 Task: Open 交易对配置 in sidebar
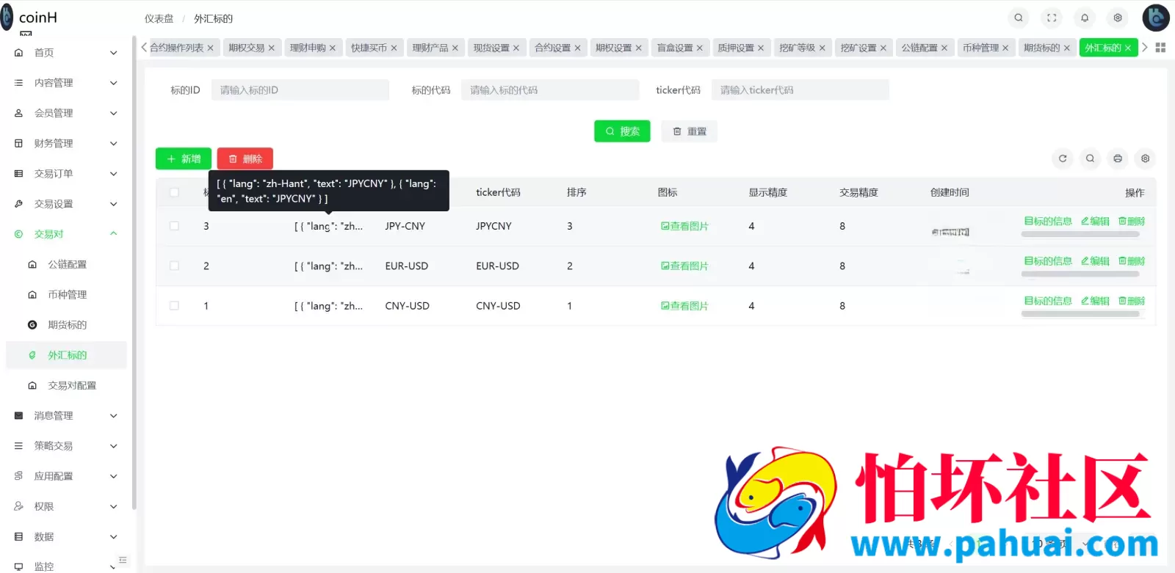pos(66,385)
